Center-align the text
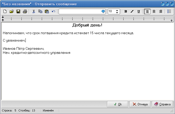This screenshot has width=175, height=114. click(x=154, y=11)
